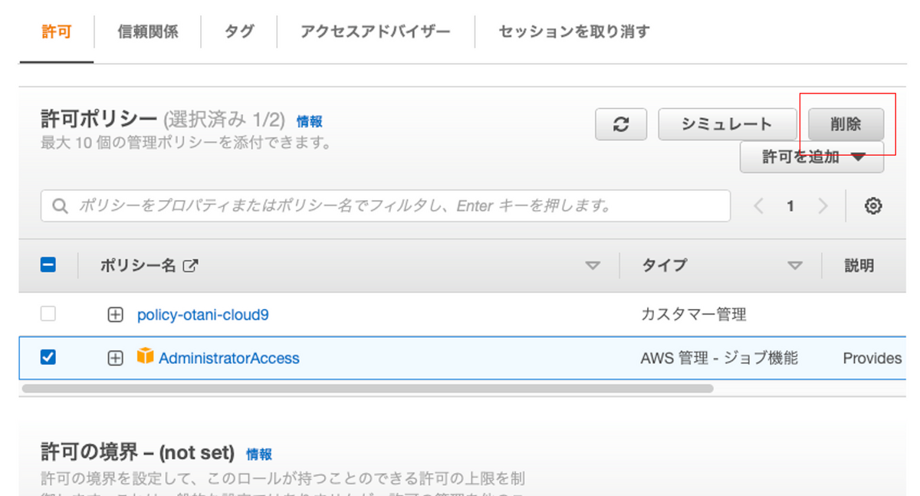Expand the policy-otani-cloud9 policy details
The width and height of the screenshot is (920, 496).
[x=115, y=314]
